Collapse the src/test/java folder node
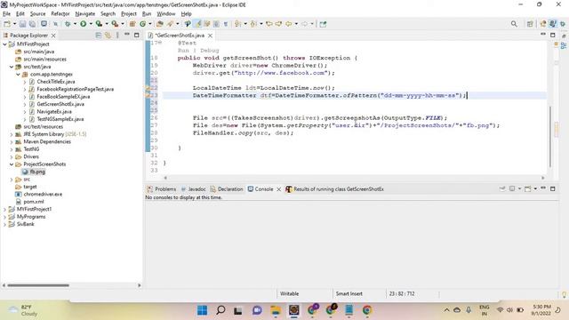This screenshot has height=320, width=569. click(x=12, y=67)
